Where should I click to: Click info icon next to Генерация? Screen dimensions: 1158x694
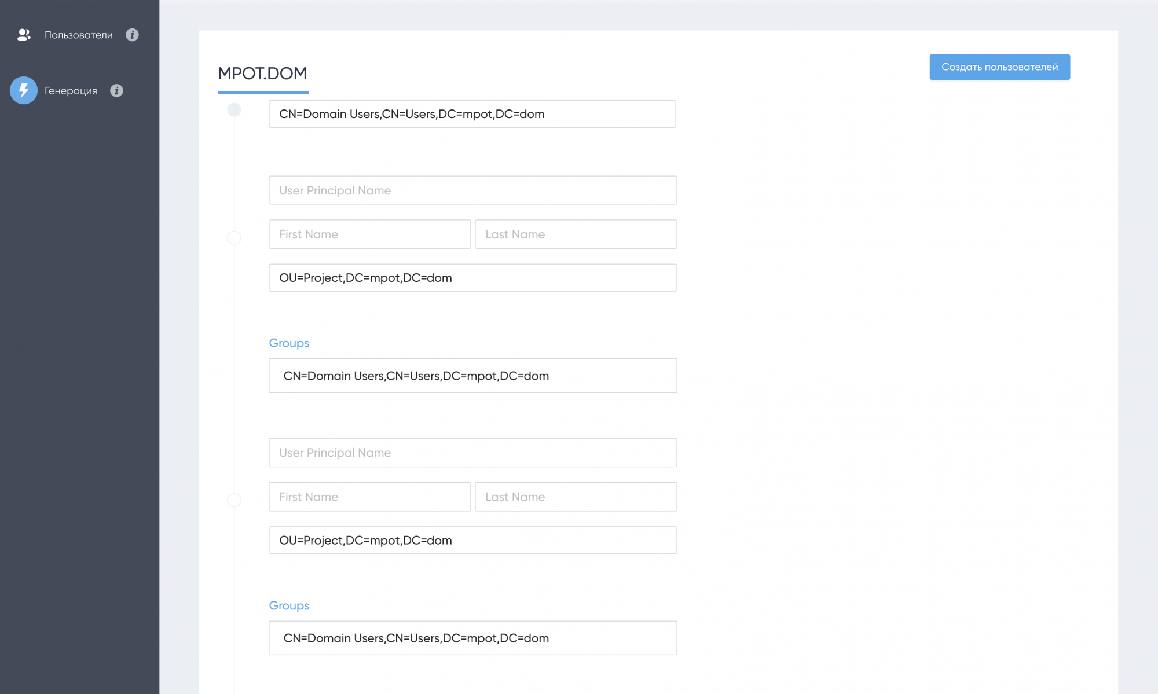[x=116, y=90]
